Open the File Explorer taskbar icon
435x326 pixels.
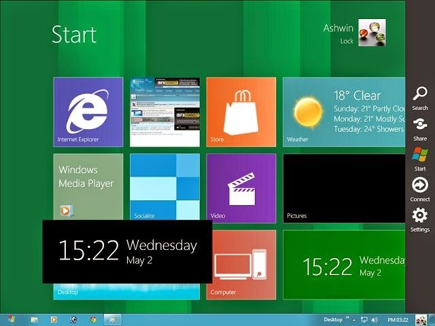tap(35, 320)
